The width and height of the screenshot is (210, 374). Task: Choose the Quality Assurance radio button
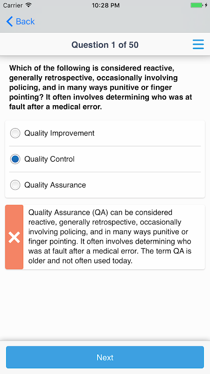15,185
